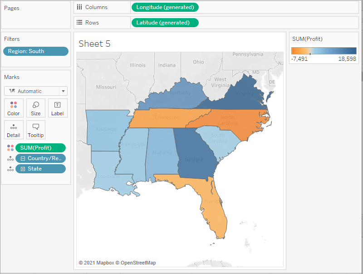Open the Color marks card button

point(14,108)
